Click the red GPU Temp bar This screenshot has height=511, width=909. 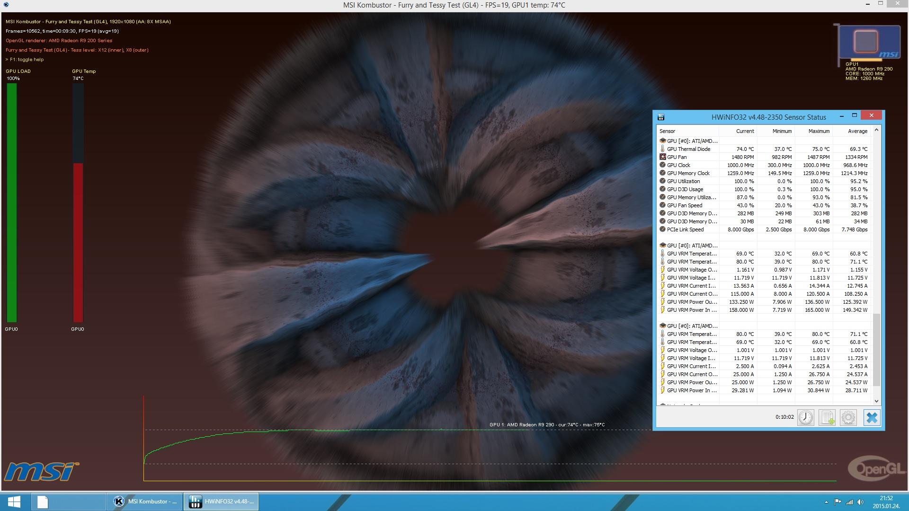[78, 242]
